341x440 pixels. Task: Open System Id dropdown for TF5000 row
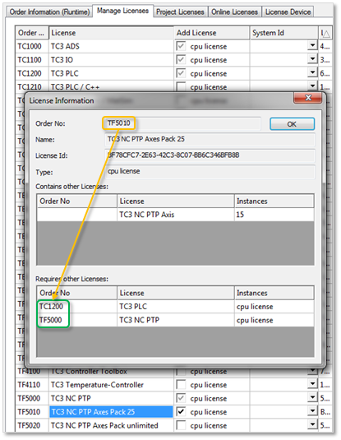click(x=312, y=397)
